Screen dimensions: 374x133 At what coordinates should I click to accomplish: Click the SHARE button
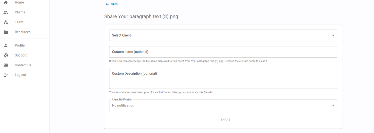(x=223, y=120)
